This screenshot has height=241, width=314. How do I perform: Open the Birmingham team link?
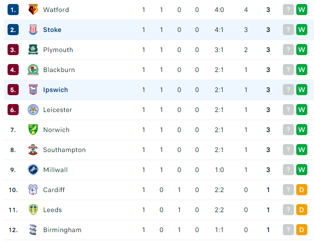(x=62, y=230)
